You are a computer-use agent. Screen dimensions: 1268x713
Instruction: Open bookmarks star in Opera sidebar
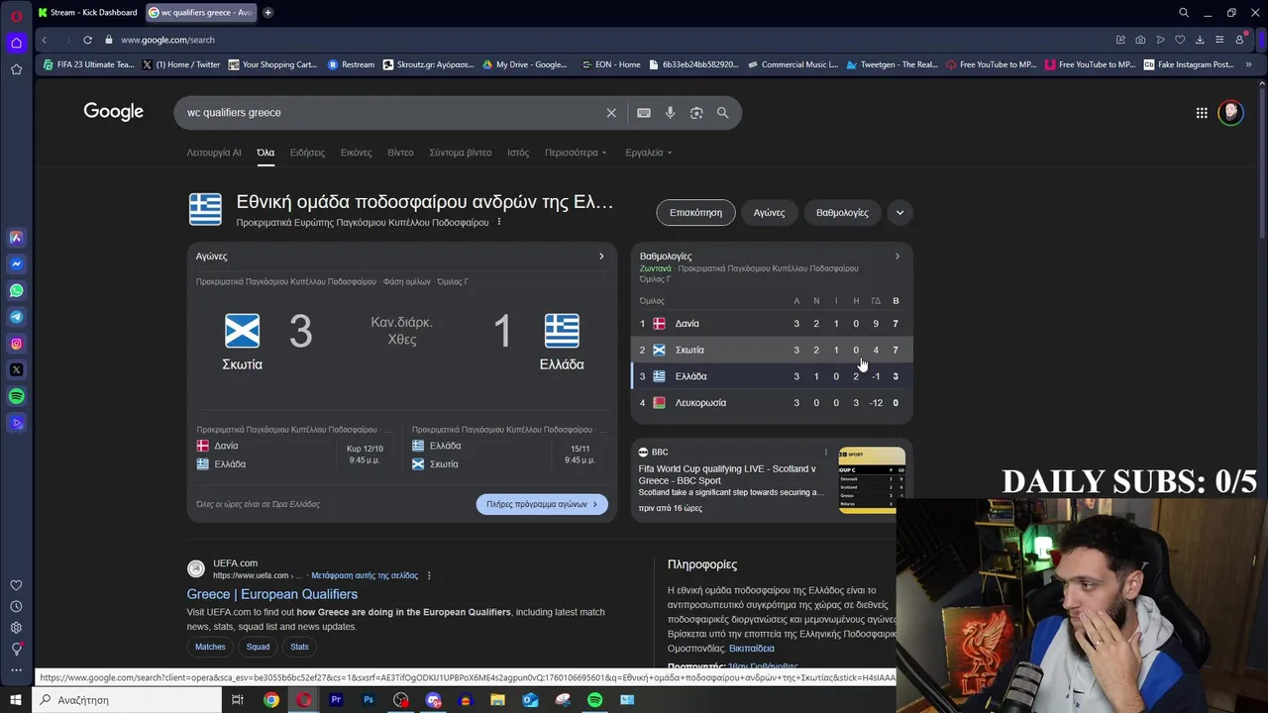pos(16,69)
